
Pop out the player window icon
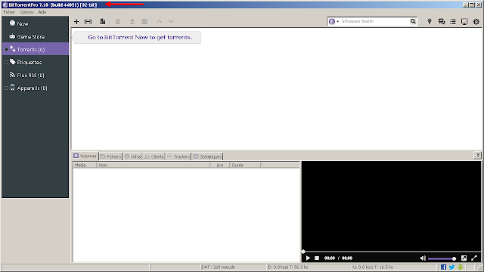[464, 258]
